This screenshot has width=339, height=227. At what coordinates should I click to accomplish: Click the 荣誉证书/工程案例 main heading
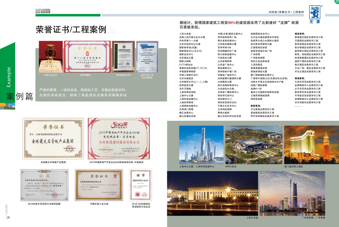(x=71, y=29)
